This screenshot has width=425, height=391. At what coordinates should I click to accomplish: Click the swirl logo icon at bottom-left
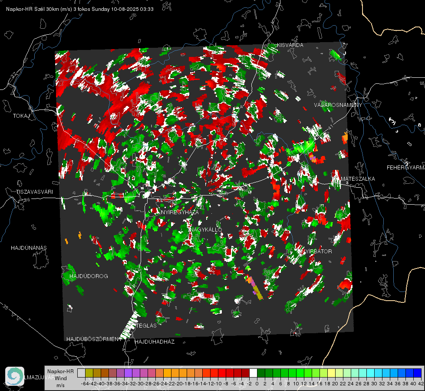[x=15, y=376]
